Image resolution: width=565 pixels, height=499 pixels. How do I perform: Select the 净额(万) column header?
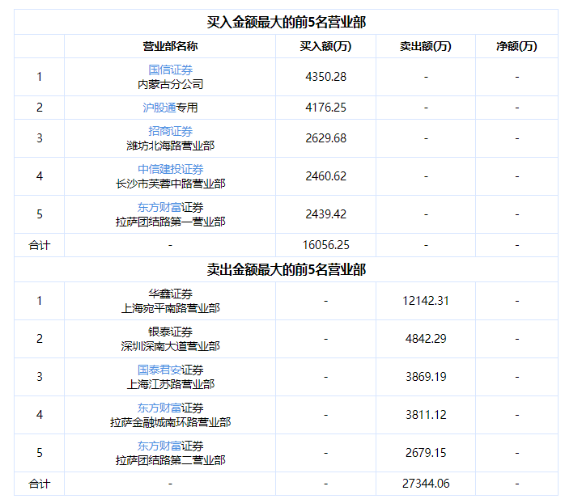516,46
